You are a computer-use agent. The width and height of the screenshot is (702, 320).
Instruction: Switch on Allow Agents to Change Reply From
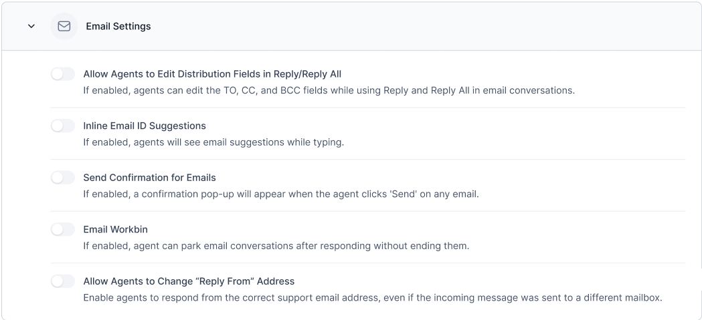pyautogui.click(x=63, y=281)
